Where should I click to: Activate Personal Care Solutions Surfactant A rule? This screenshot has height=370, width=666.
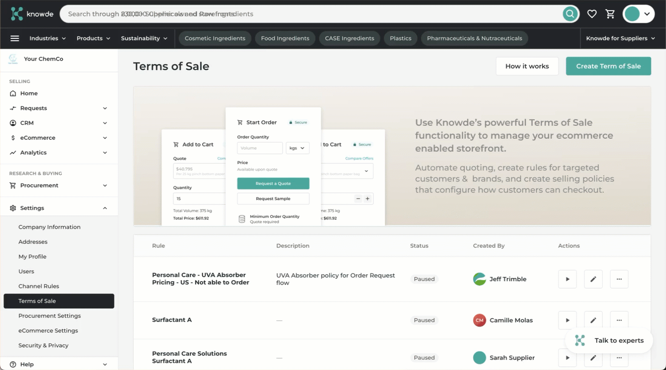point(567,358)
